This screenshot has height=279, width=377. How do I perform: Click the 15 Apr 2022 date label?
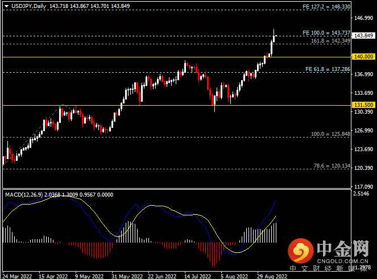pos(53,276)
